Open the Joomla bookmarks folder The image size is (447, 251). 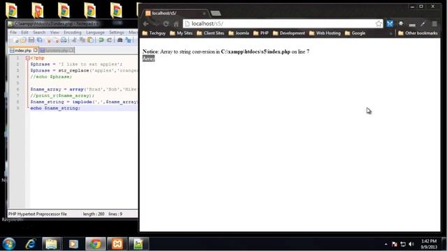pos(239,33)
